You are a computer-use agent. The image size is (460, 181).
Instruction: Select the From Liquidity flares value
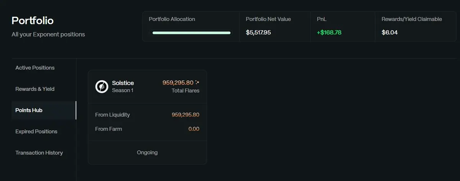tap(186, 115)
